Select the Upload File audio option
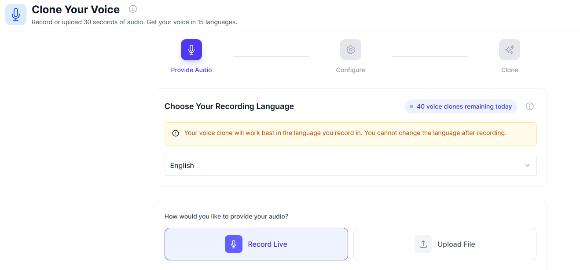The width and height of the screenshot is (580, 270). click(x=445, y=244)
